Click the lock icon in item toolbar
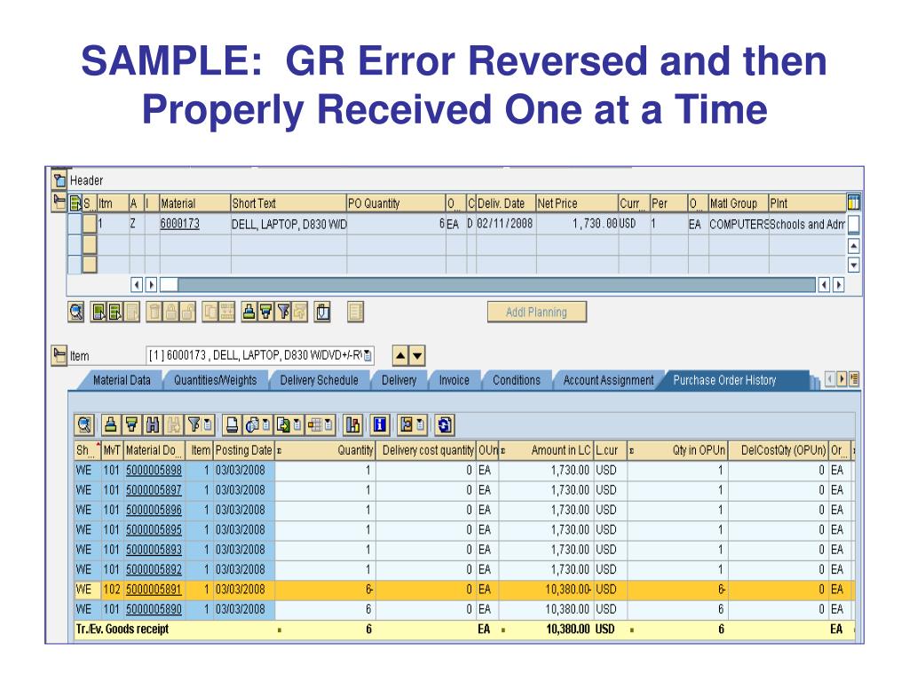The image size is (909, 682). [171, 312]
